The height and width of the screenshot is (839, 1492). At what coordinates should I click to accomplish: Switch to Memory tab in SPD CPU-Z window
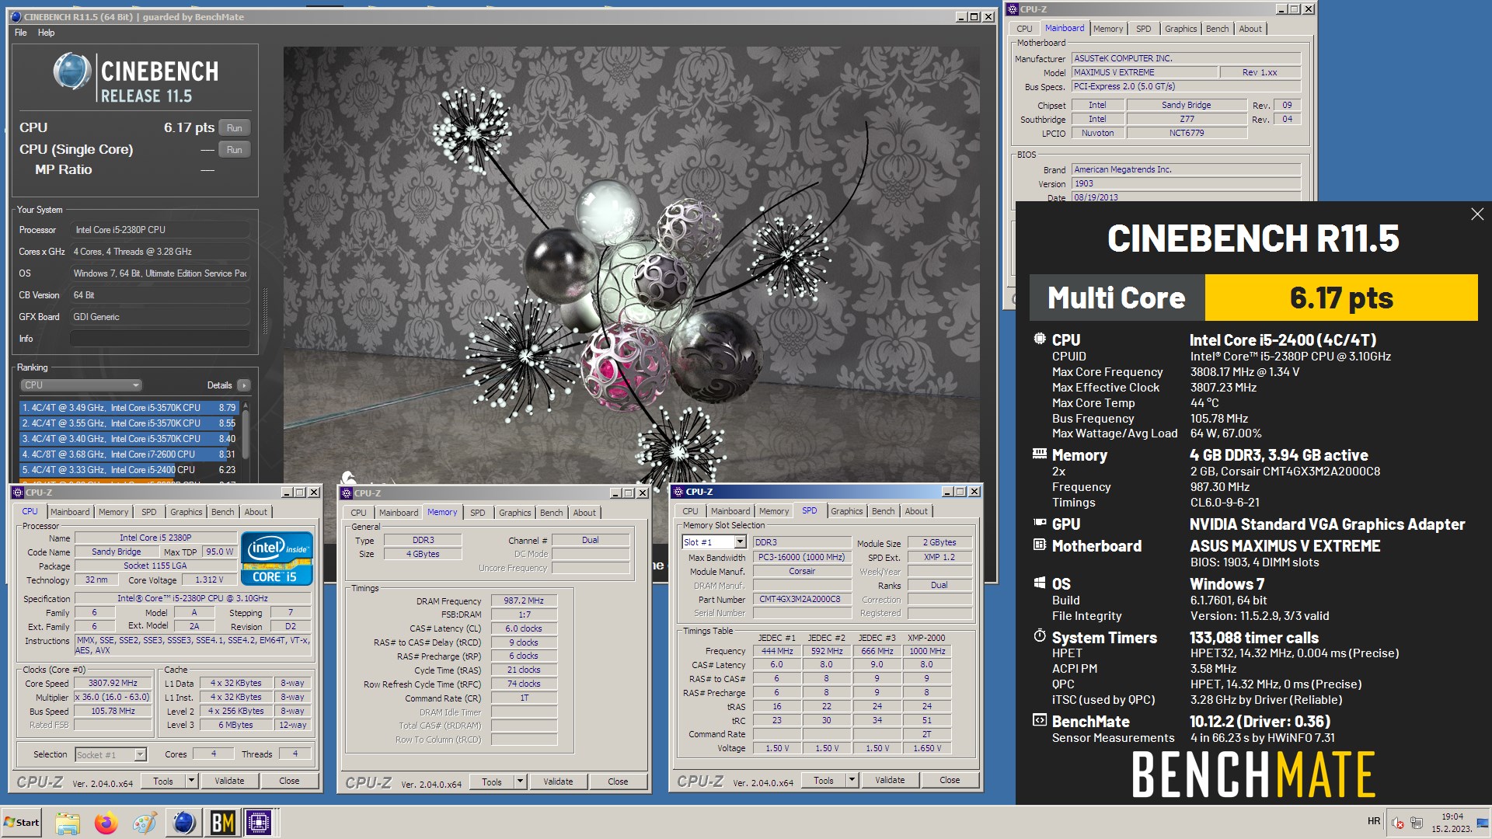point(774,511)
